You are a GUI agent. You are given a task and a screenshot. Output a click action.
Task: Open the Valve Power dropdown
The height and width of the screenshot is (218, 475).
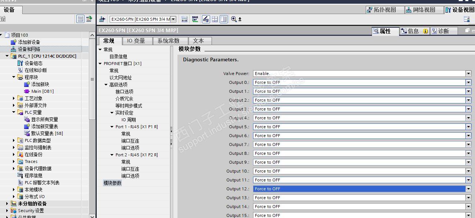(468, 74)
